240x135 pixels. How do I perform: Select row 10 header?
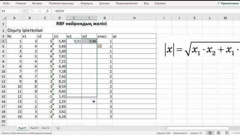coord(3,72)
